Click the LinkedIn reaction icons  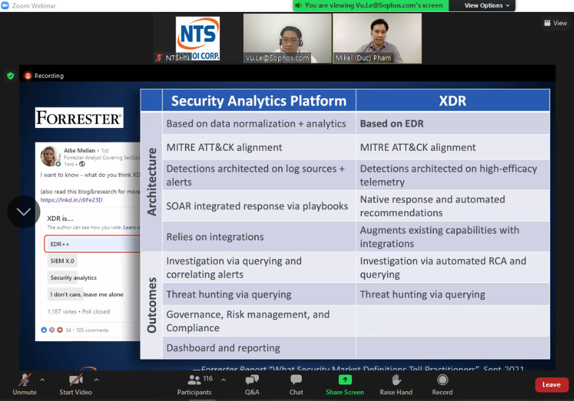(x=52, y=330)
